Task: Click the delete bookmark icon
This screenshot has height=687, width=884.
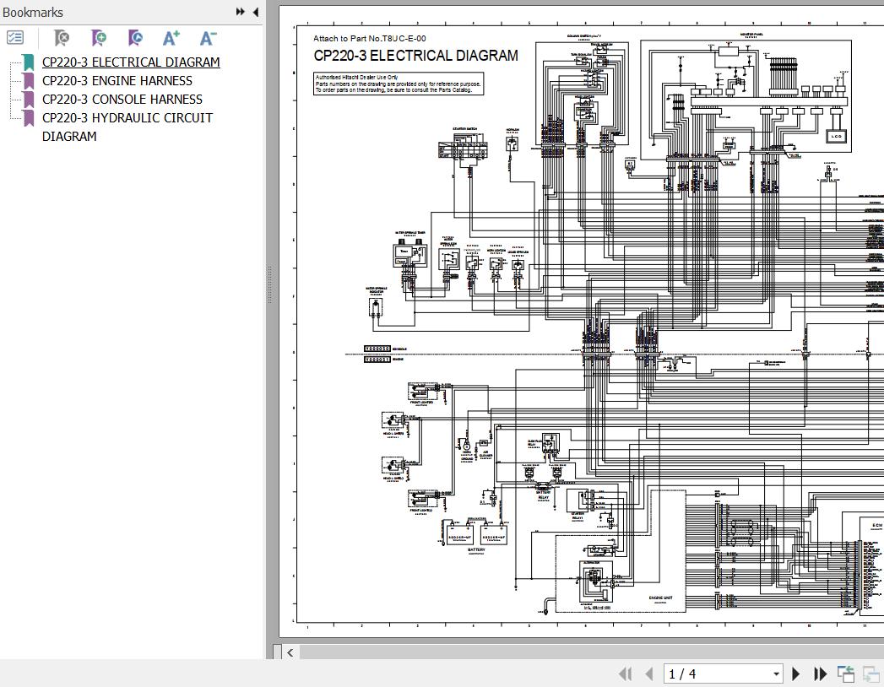Action: click(x=61, y=38)
